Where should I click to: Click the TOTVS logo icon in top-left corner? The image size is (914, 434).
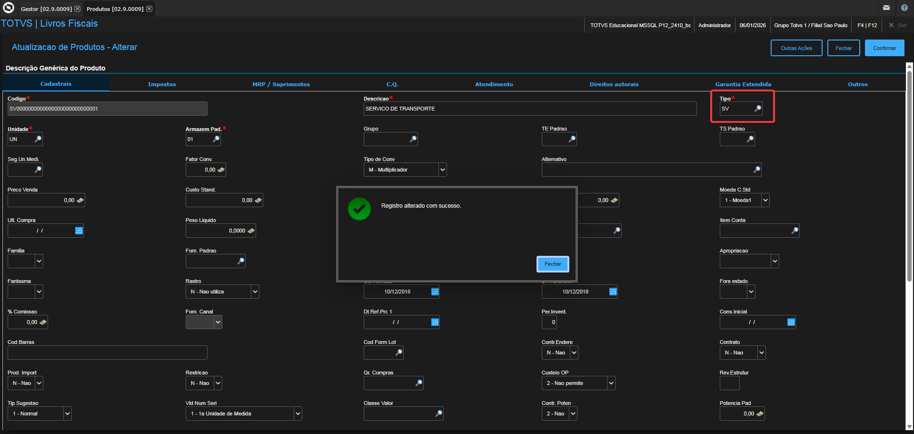tap(9, 8)
